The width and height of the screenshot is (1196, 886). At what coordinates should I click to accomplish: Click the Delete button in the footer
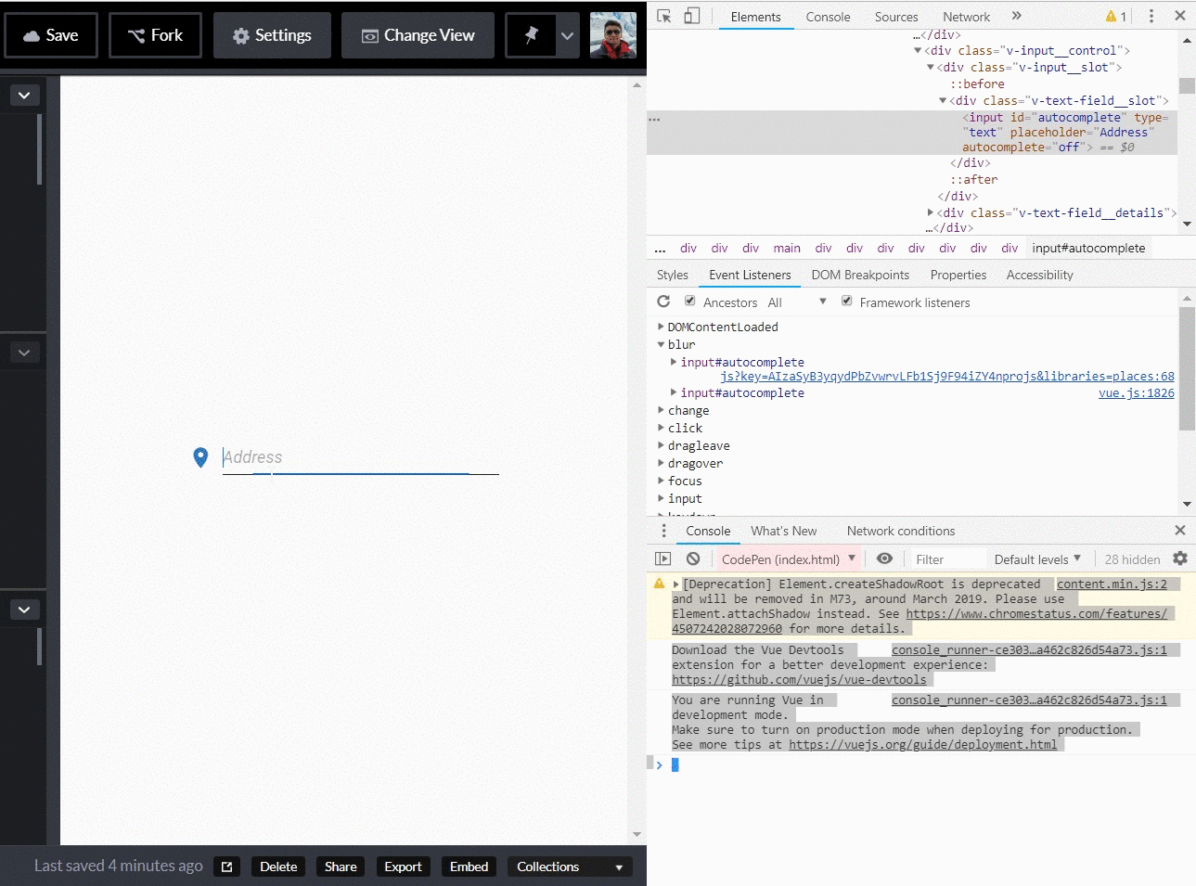pyautogui.click(x=278, y=867)
